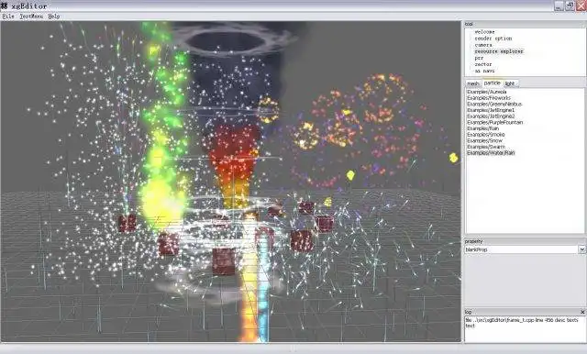Switch to the mesh tab

click(x=473, y=83)
